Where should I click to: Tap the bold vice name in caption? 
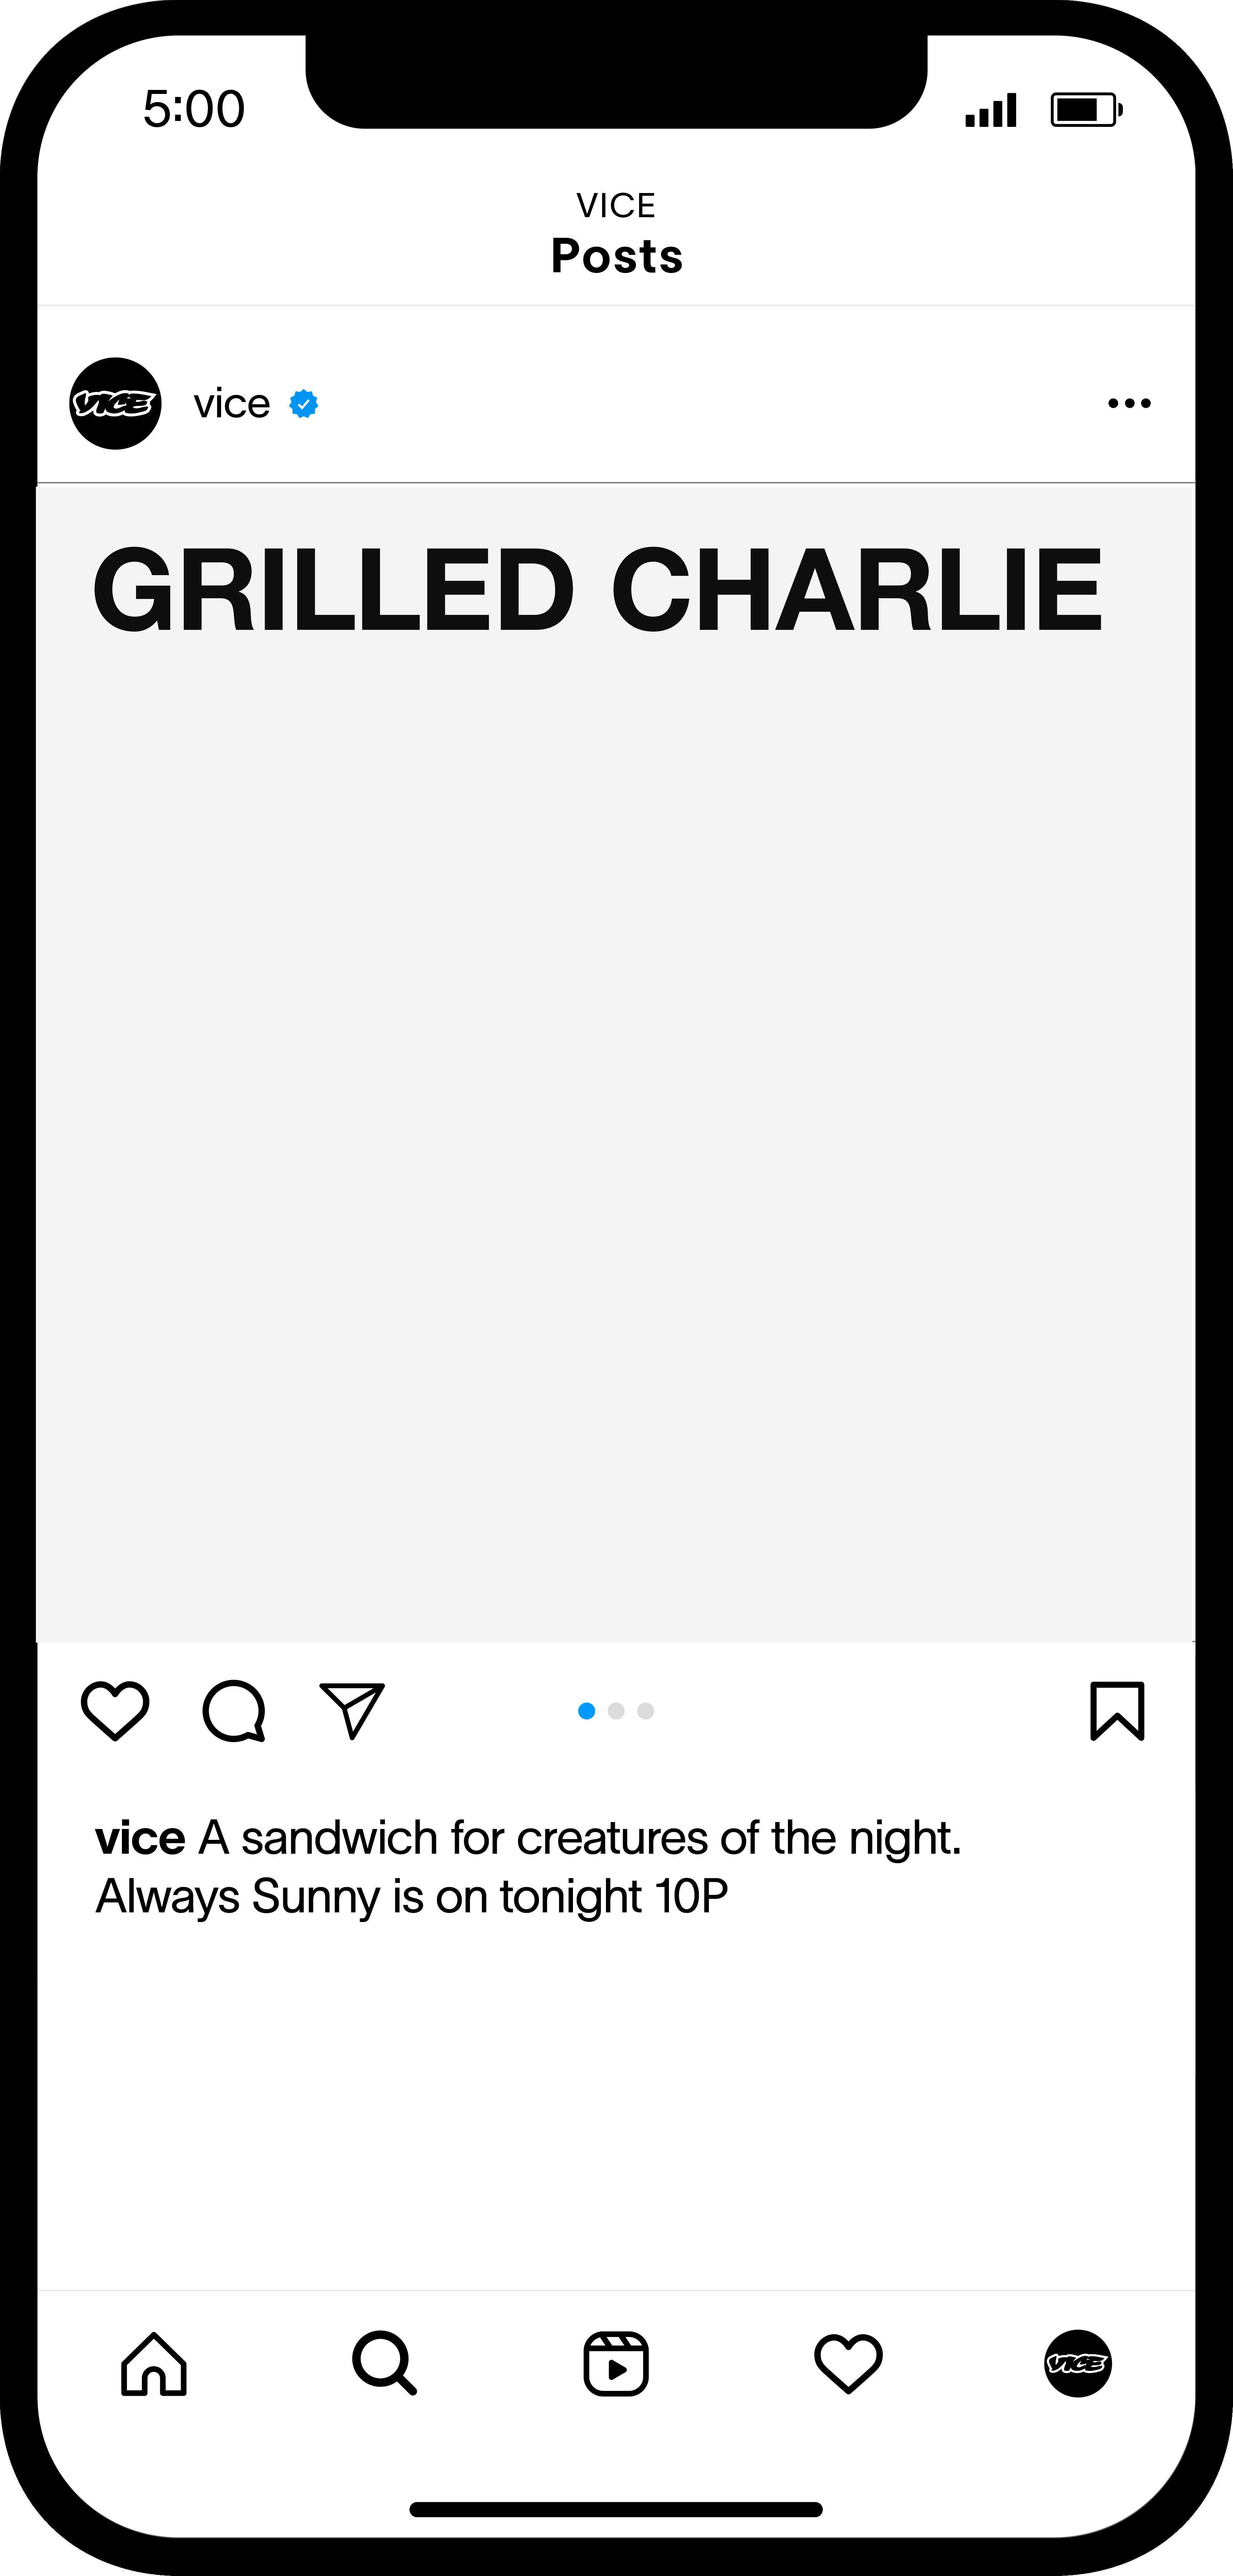[x=140, y=1838]
